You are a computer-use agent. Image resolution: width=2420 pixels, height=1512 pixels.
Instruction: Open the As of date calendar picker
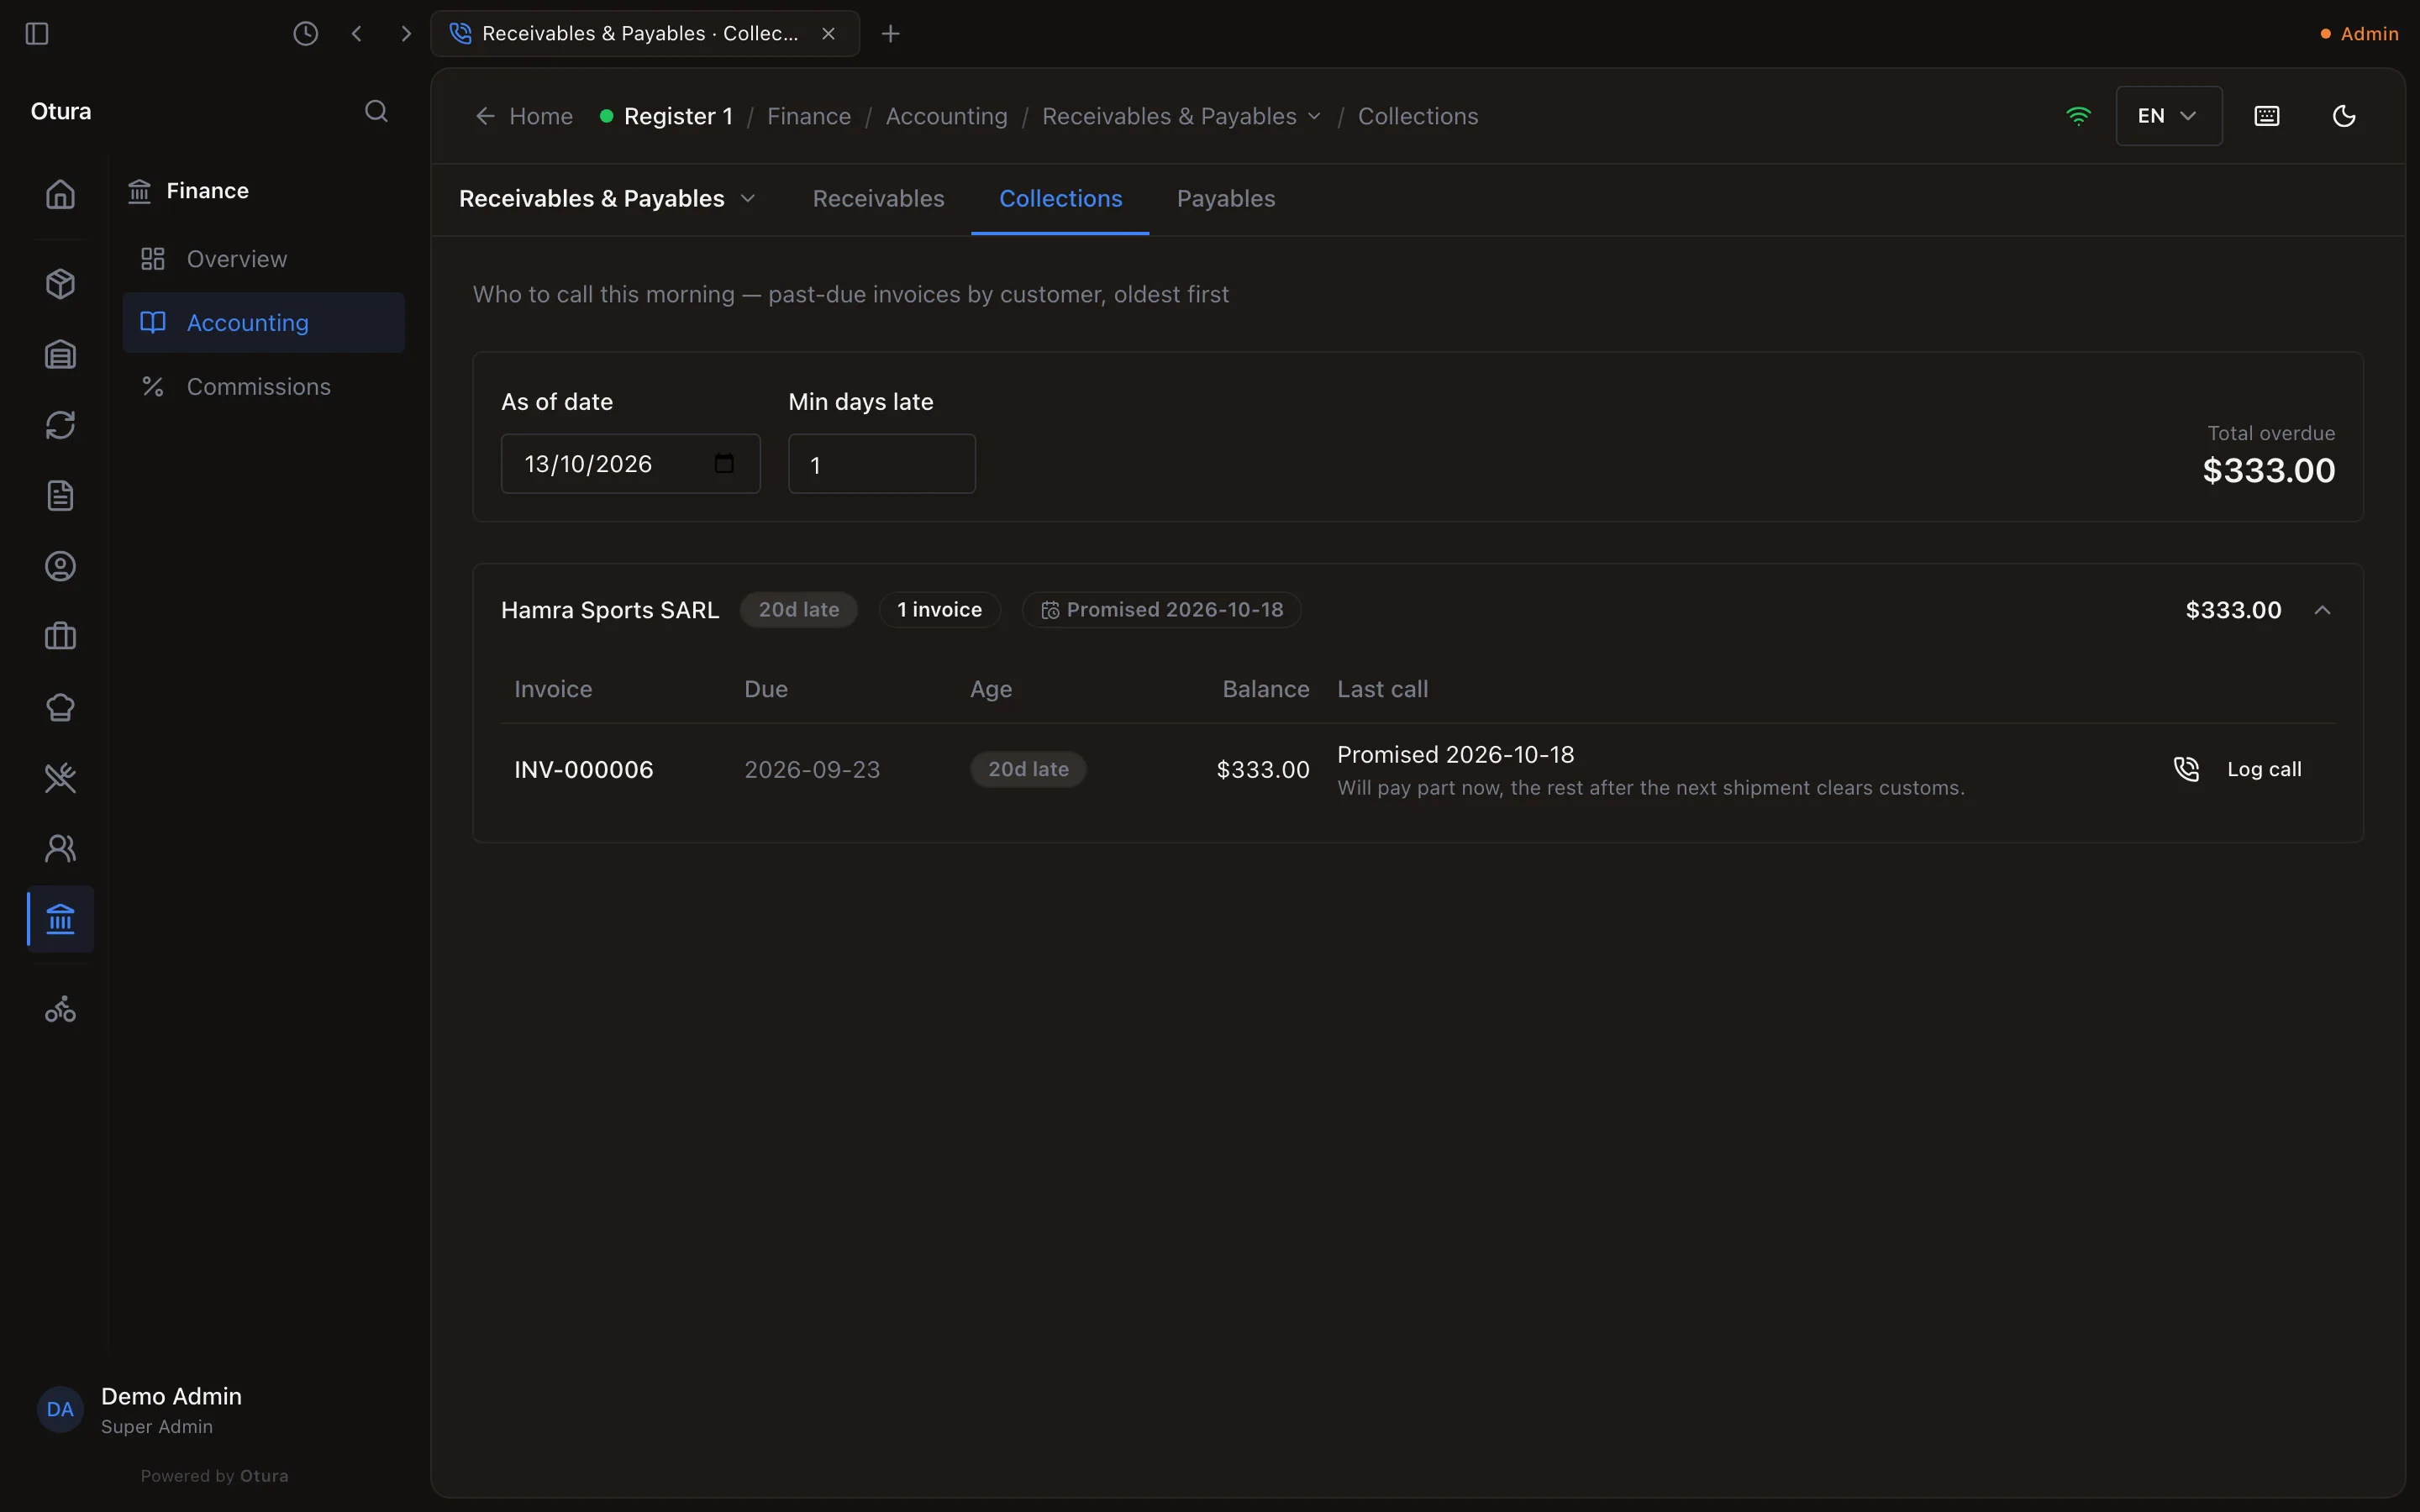point(724,464)
